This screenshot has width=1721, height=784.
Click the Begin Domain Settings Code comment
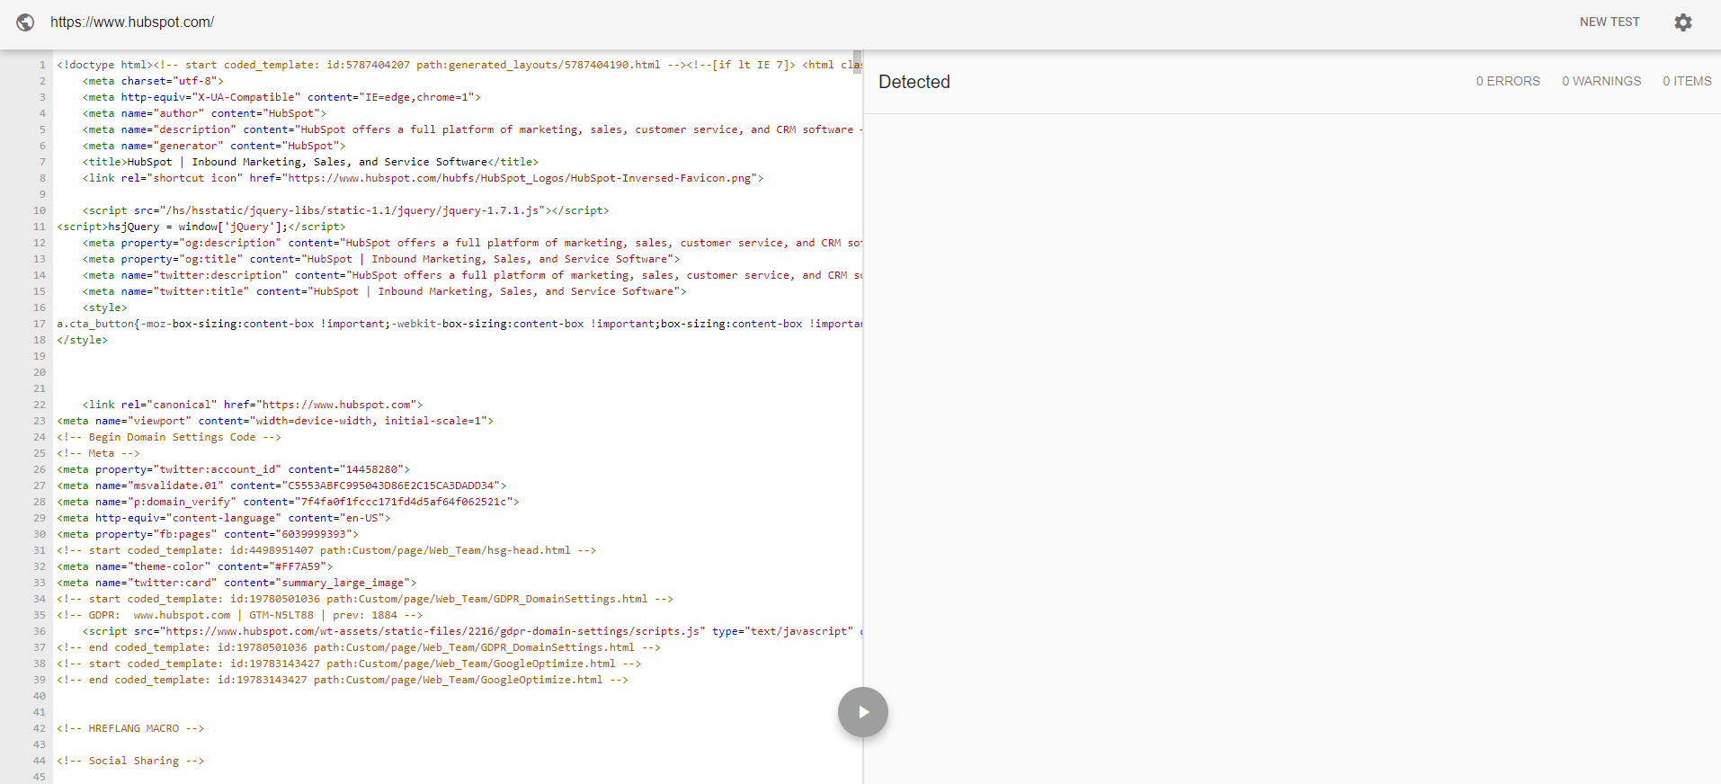(169, 437)
